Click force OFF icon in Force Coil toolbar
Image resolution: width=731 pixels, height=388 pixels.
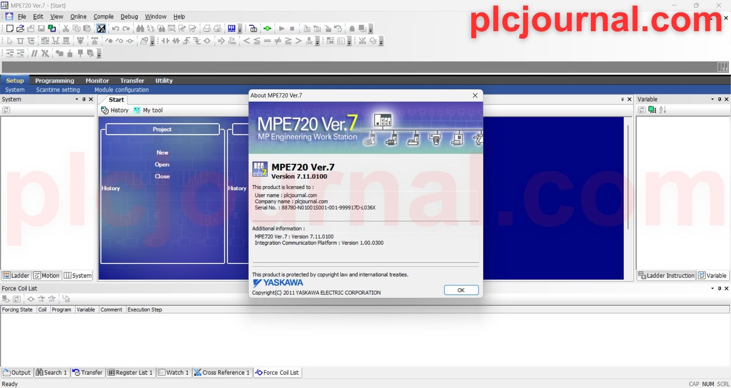(x=52, y=299)
